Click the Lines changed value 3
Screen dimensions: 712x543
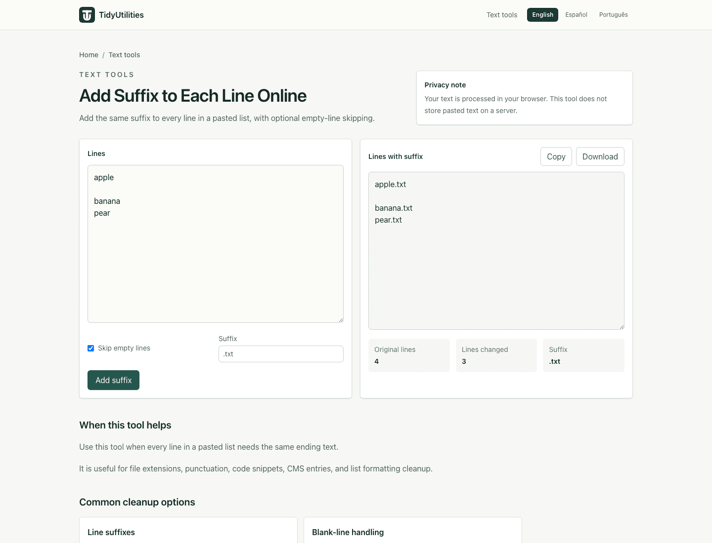tap(464, 361)
